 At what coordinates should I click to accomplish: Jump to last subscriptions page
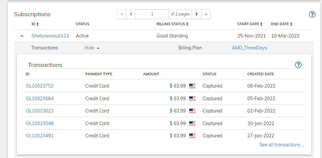click(206, 14)
